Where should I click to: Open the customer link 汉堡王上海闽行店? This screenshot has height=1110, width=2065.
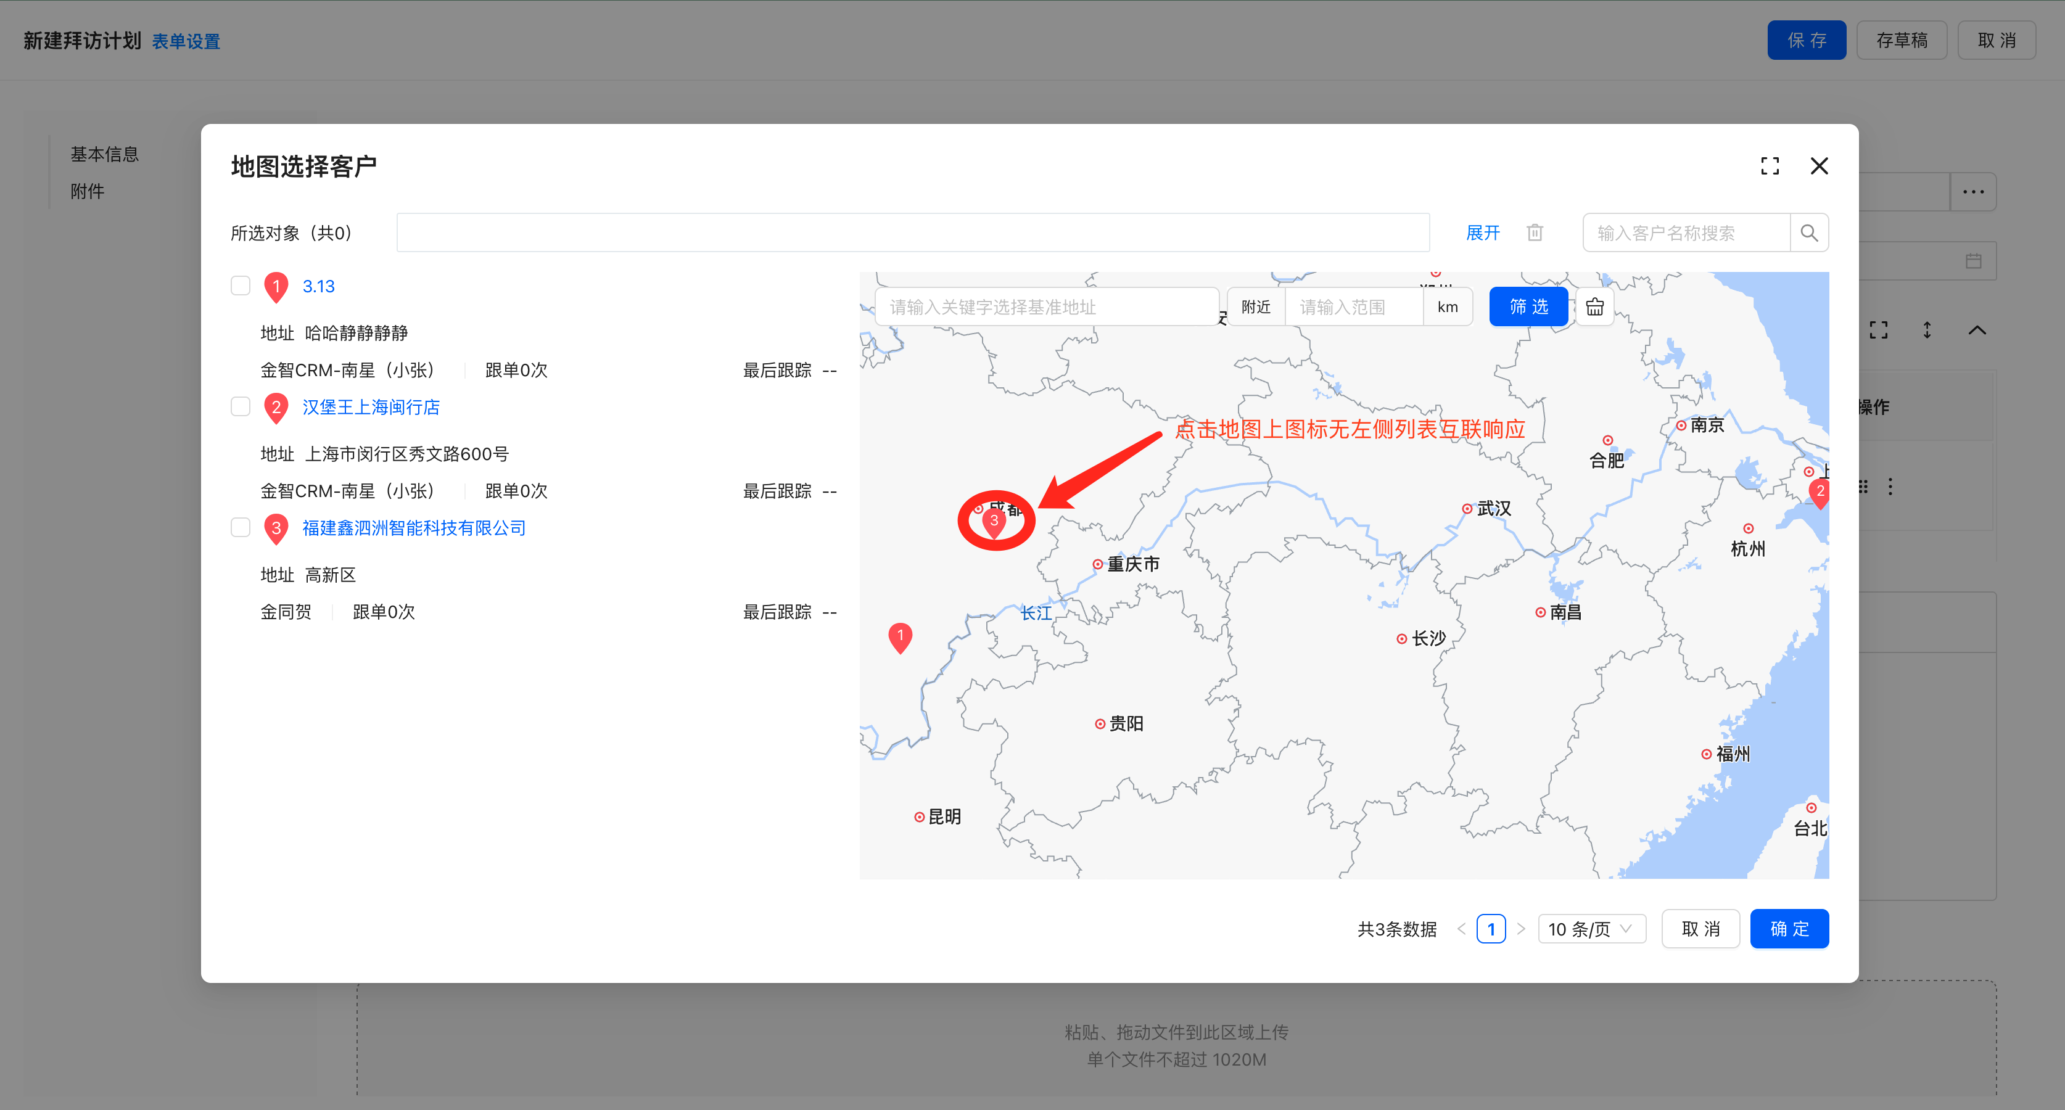pos(370,407)
